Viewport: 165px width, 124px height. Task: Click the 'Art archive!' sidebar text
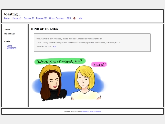[9, 34]
